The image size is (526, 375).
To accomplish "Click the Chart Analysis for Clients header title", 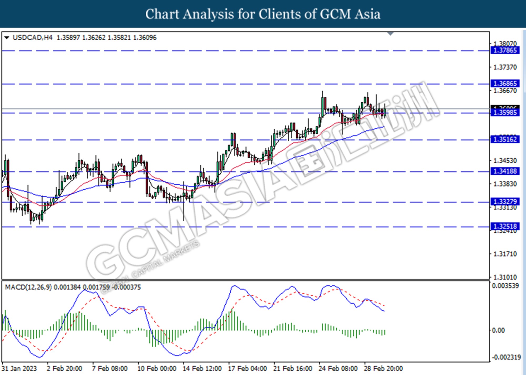I will click(263, 14).
